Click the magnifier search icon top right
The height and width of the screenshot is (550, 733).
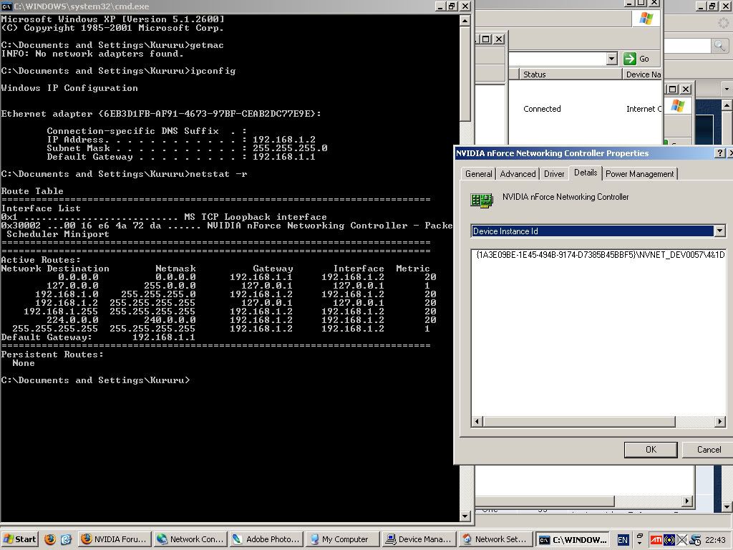[x=721, y=45]
